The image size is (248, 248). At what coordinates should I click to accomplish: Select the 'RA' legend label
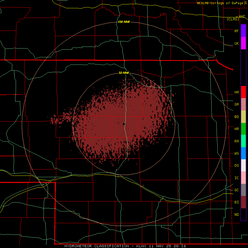pyautogui.click(x=236, y=141)
